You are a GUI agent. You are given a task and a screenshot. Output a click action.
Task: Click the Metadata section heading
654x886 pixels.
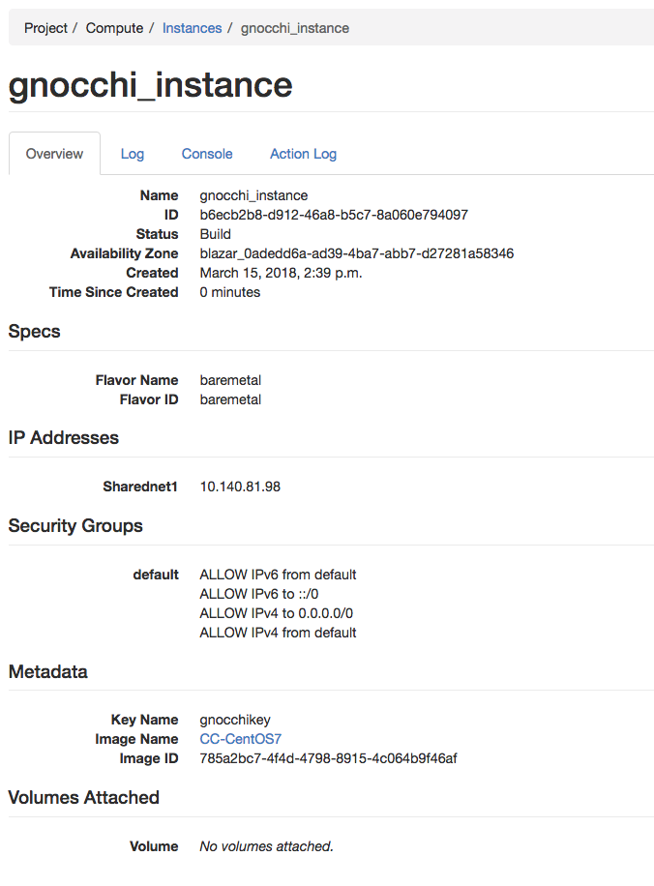[48, 672]
